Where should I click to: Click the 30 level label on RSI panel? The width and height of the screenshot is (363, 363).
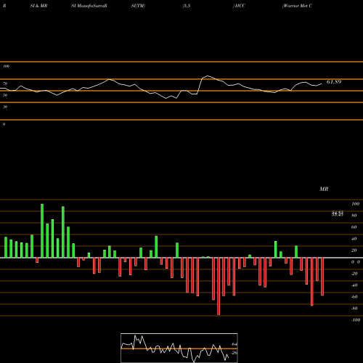[x=5, y=107]
